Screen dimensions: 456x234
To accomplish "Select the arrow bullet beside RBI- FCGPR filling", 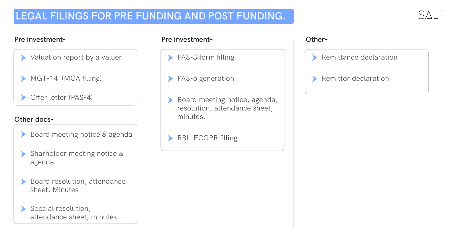I will pyautogui.click(x=170, y=138).
